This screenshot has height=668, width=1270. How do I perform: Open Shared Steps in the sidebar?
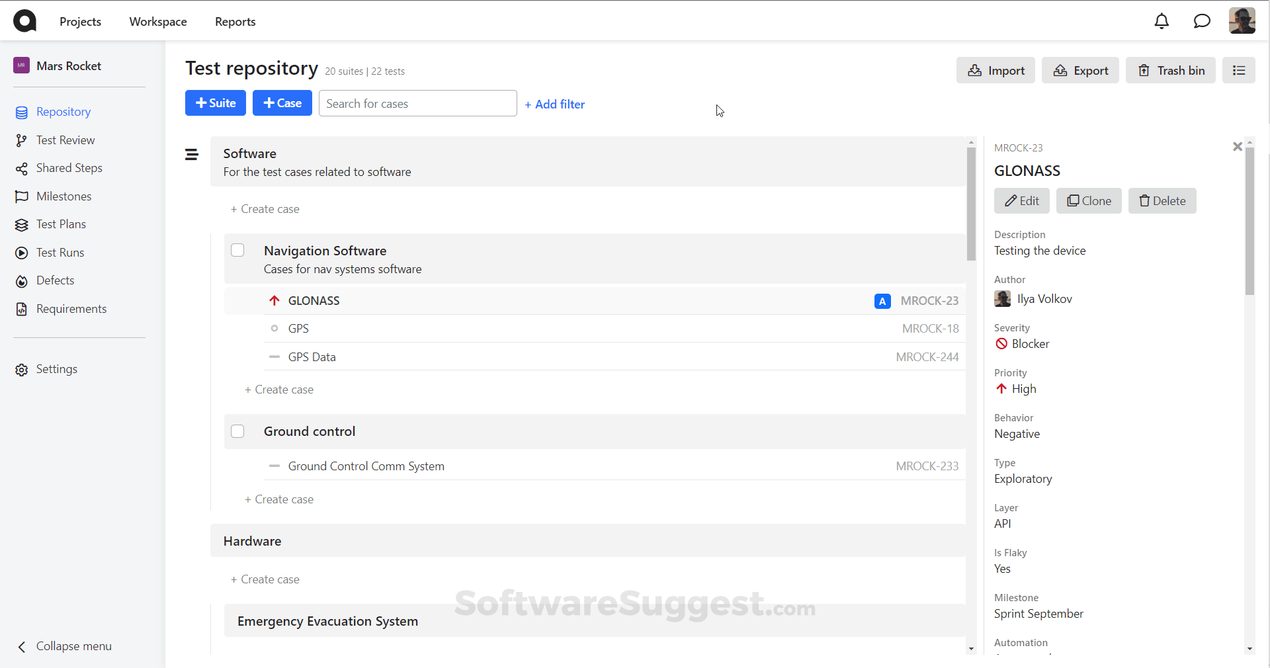[69, 168]
